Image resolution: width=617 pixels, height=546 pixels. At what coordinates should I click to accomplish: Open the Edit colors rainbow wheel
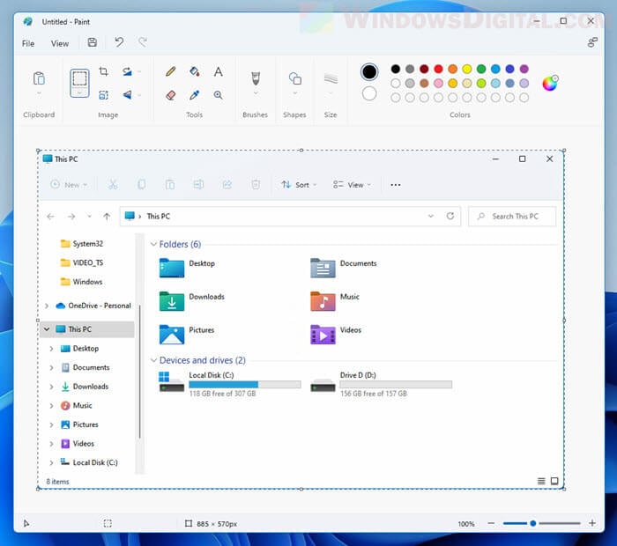click(550, 83)
